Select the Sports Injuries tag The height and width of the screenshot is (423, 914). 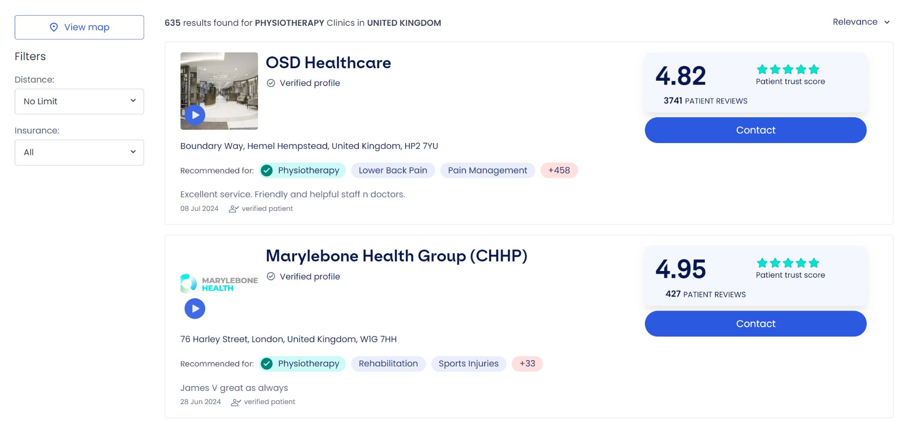[x=468, y=364]
